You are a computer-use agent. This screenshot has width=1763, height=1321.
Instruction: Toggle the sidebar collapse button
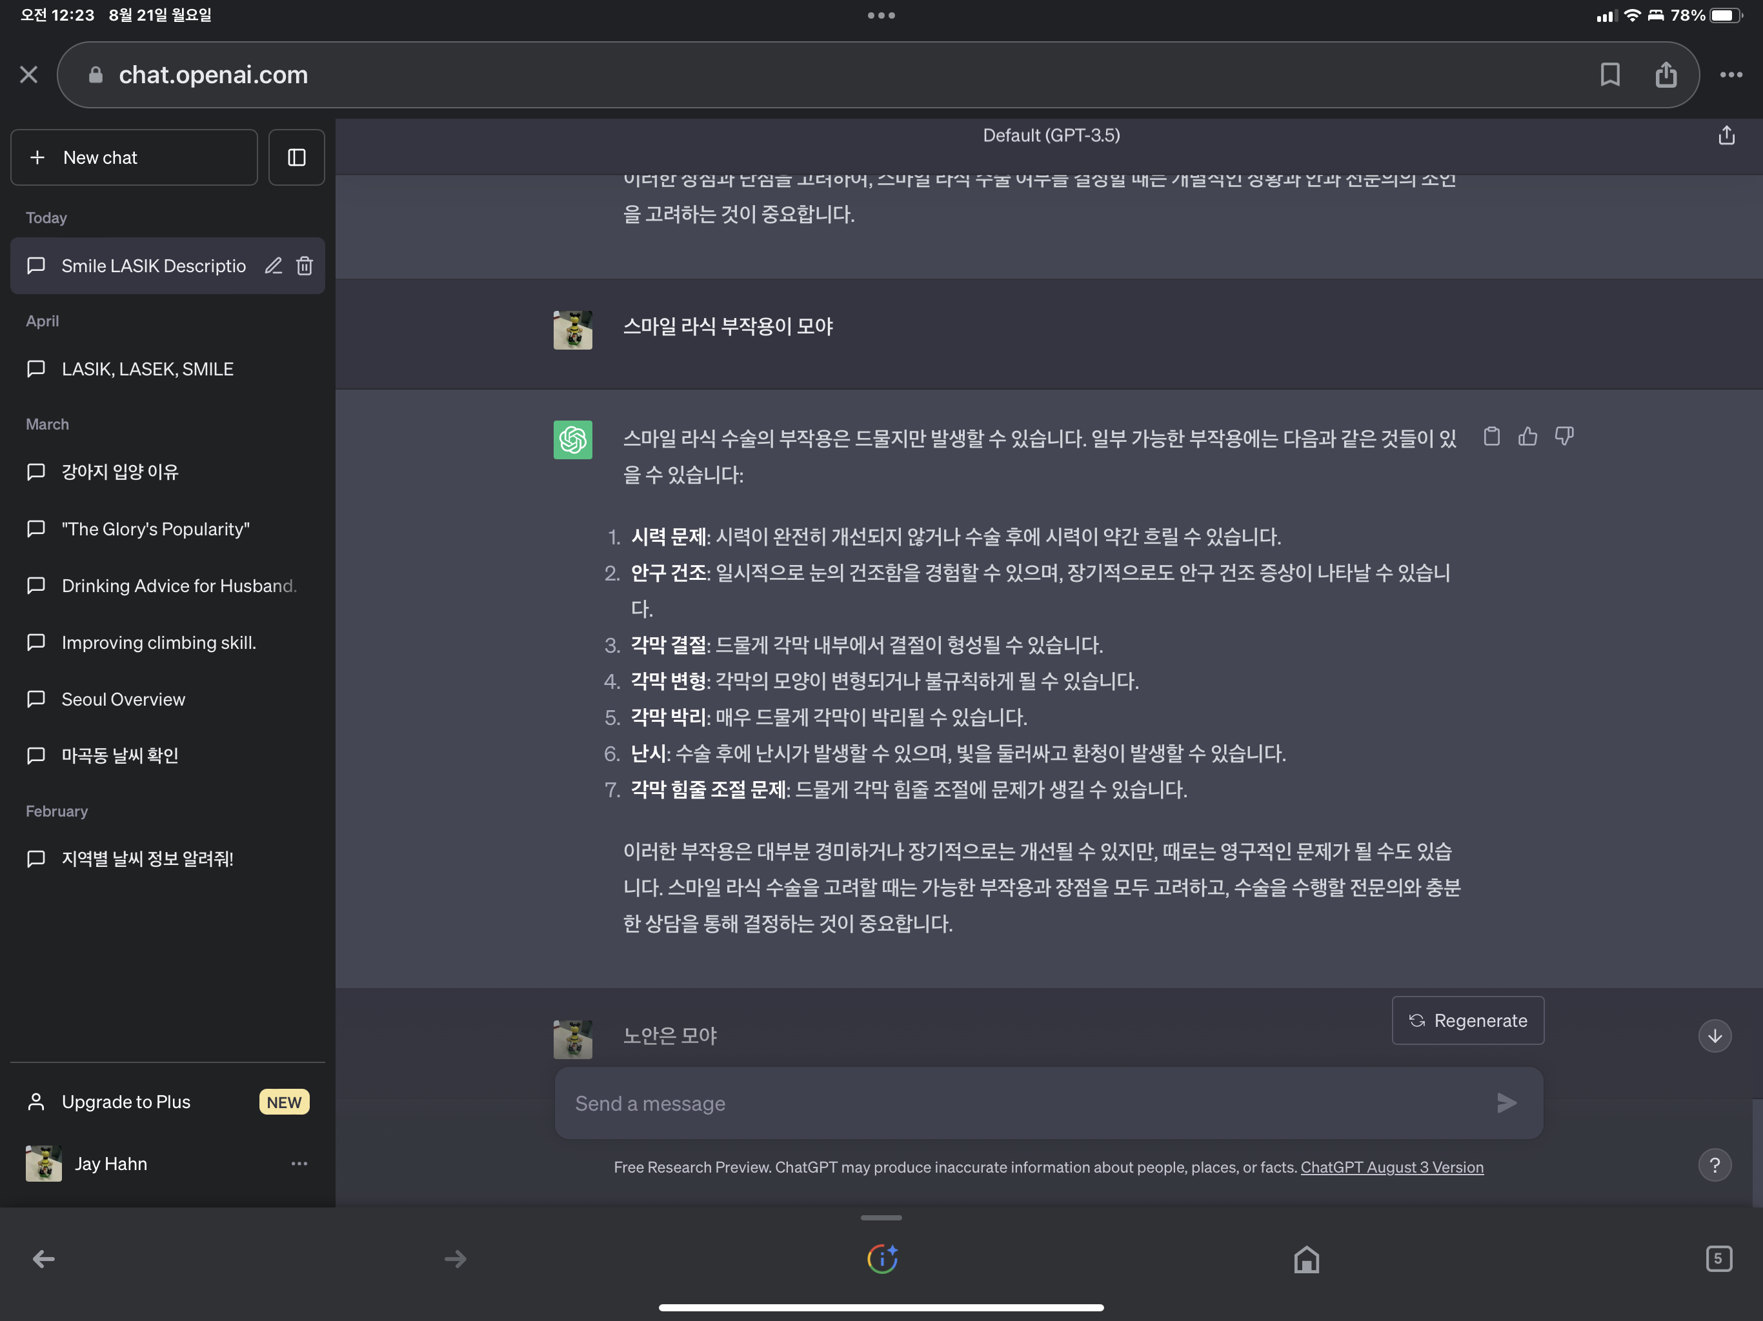296,158
